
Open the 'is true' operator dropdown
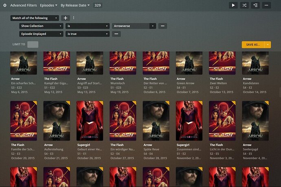pos(88,34)
